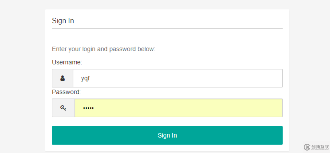Click the small pinyin text under watermark

pyautogui.click(x=320, y=149)
